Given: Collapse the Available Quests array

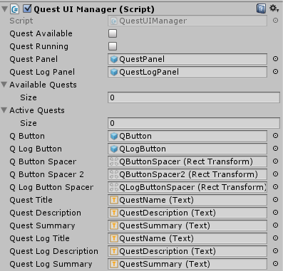Looking at the screenshot, I should (x=4, y=85).
